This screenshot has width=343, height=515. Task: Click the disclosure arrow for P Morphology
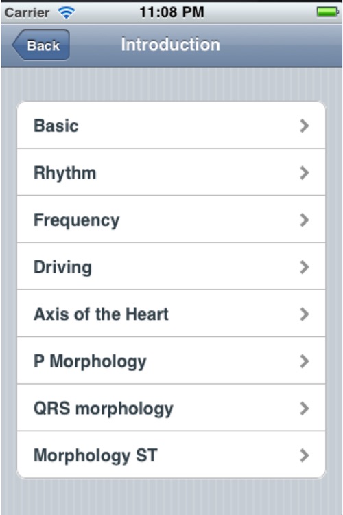tap(305, 361)
